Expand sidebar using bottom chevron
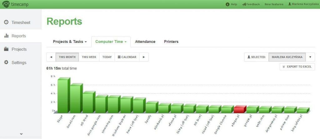This screenshot has height=139, width=320. pos(21,134)
